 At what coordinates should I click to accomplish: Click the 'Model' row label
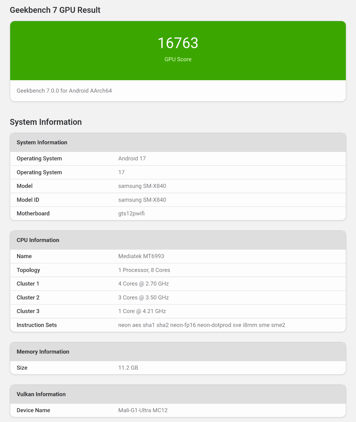pyautogui.click(x=25, y=186)
